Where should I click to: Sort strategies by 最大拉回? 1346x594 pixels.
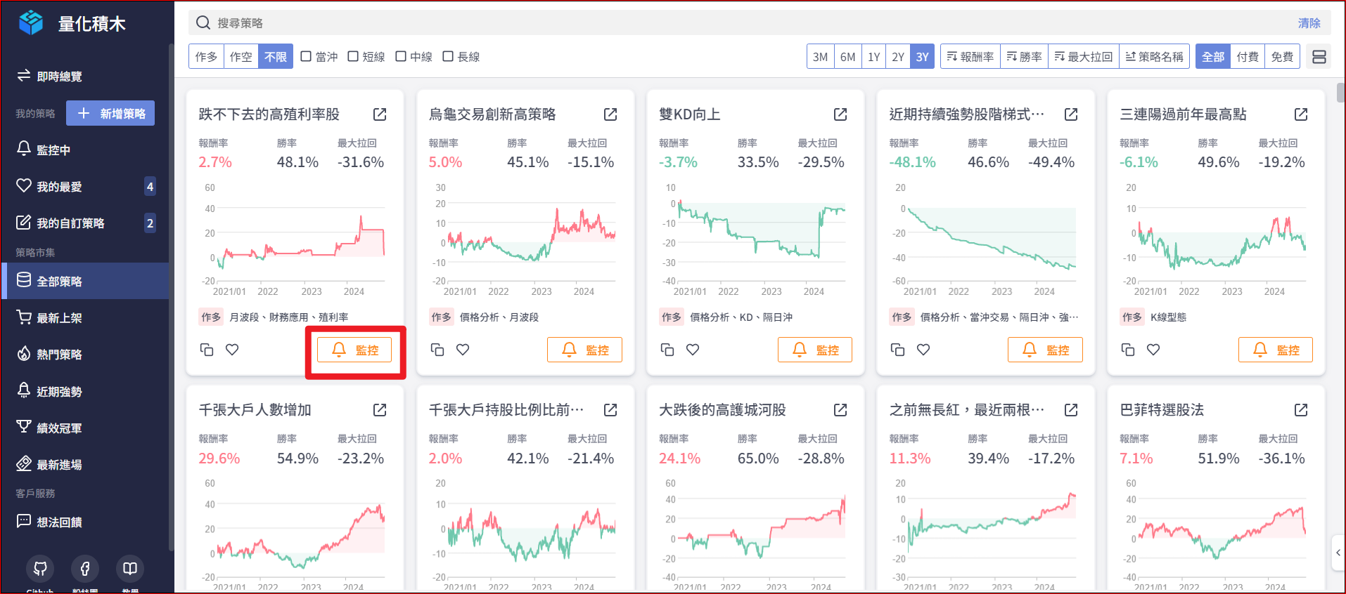coord(1083,57)
